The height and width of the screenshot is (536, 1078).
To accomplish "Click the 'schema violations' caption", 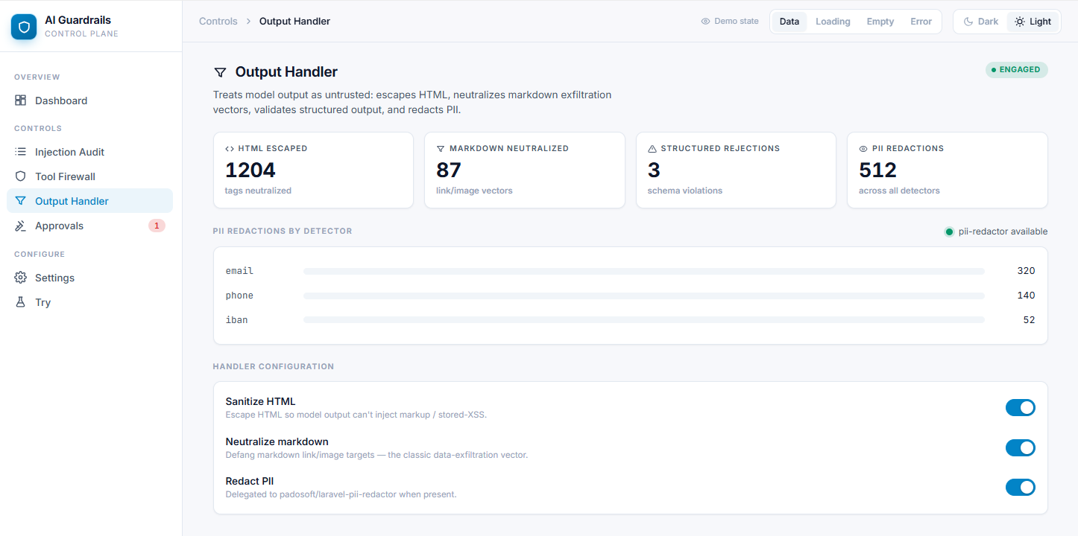I will [x=684, y=191].
